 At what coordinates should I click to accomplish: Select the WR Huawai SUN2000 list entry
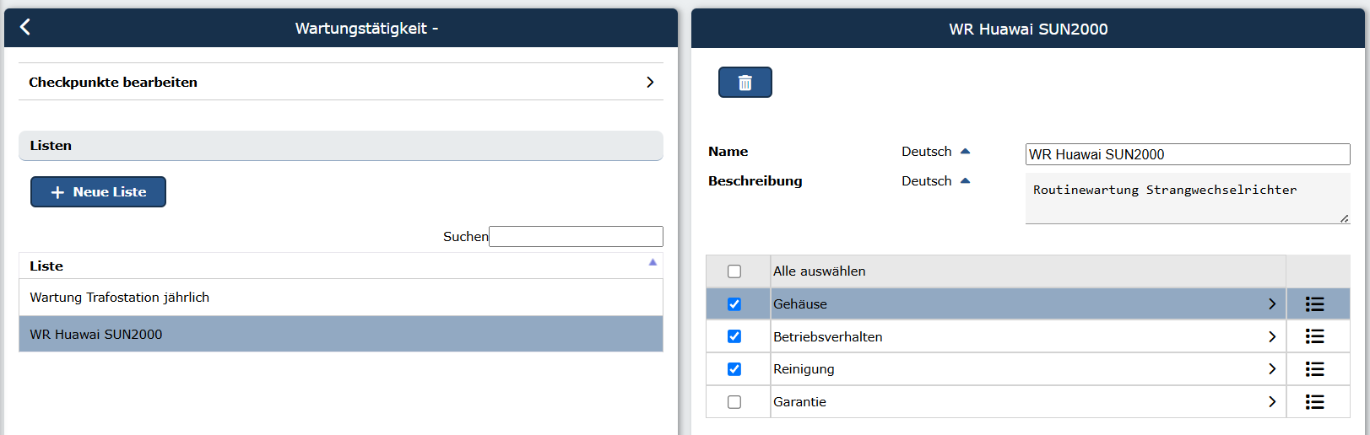tap(341, 334)
